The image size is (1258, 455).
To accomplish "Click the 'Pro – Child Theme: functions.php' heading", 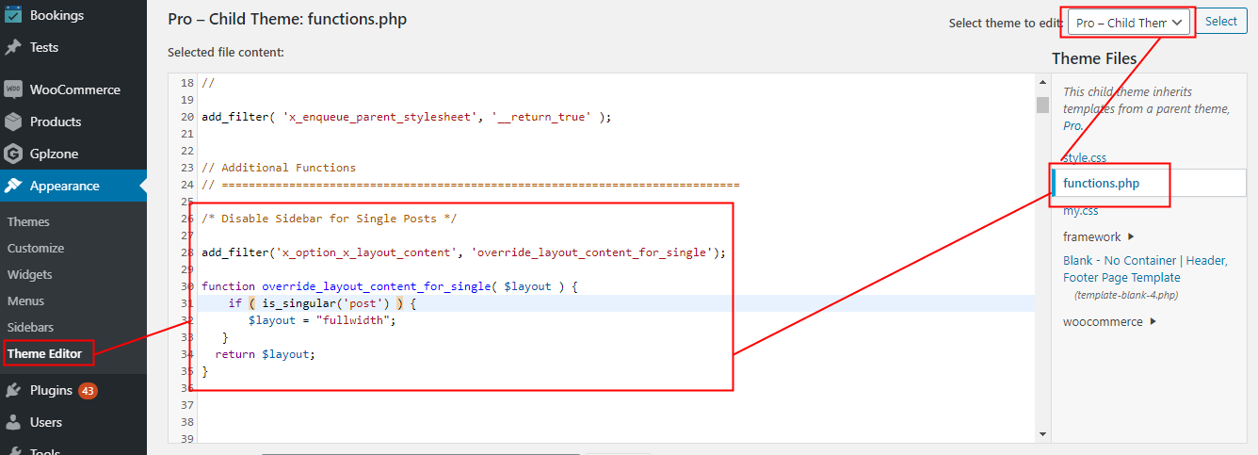I will click(x=287, y=18).
